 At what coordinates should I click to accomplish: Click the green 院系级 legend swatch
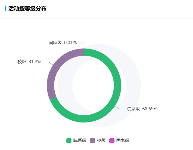click(x=69, y=140)
